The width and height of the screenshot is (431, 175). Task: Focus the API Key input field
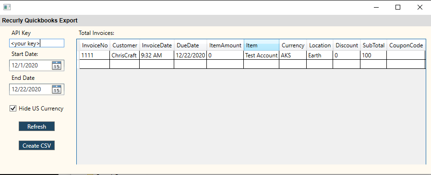pyautogui.click(x=36, y=43)
